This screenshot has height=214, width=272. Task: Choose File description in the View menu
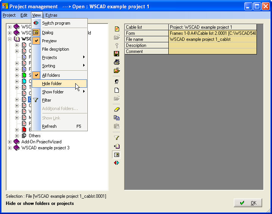[x=59, y=49]
